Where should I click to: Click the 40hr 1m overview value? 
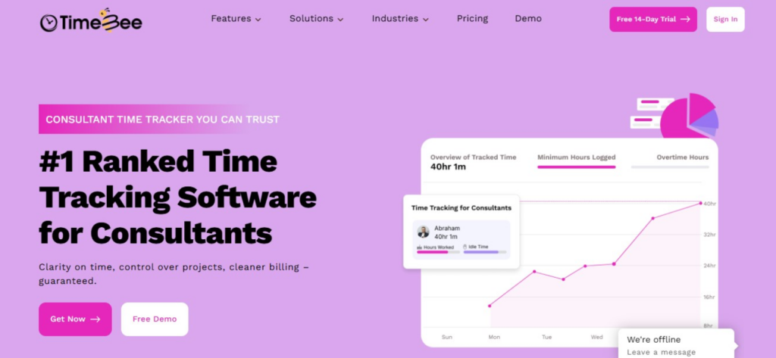pyautogui.click(x=448, y=167)
